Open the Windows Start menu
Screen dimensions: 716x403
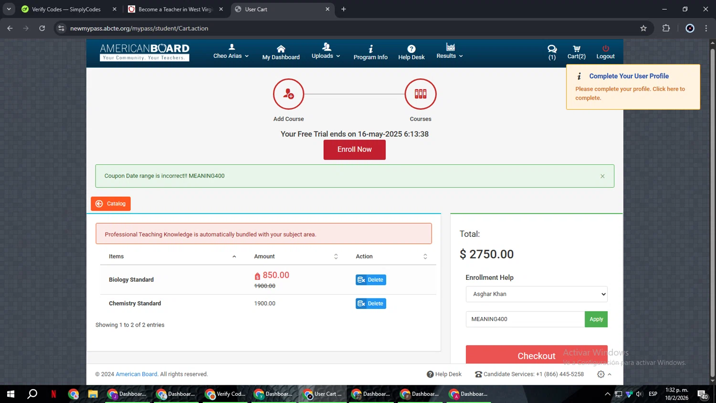11,394
